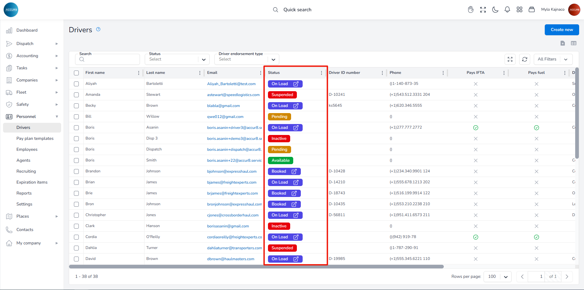584x290 pixels.
Task: Open Pay plan templates menu item
Action: [x=35, y=139]
